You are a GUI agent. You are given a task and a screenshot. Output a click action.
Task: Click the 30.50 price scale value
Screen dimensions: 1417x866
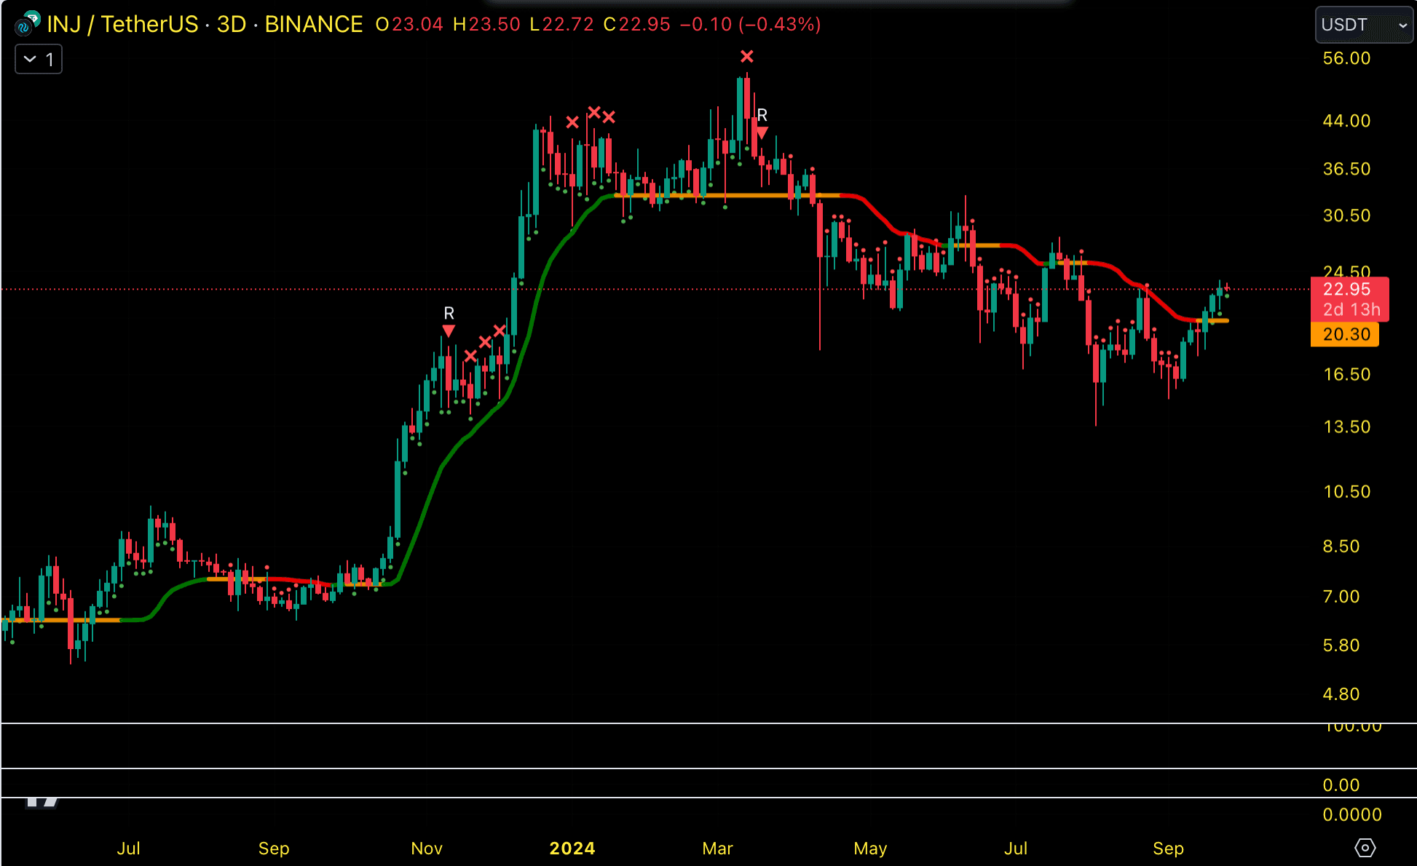(x=1346, y=215)
